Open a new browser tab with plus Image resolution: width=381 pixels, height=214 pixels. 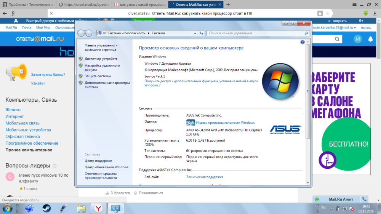point(228,5)
